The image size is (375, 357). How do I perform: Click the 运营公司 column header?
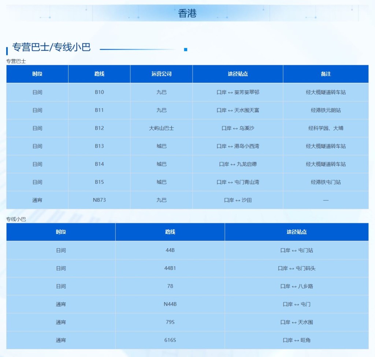[161, 74]
